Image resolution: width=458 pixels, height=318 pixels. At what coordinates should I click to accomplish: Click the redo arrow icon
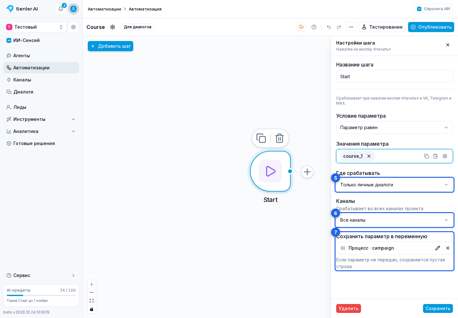coord(339,27)
